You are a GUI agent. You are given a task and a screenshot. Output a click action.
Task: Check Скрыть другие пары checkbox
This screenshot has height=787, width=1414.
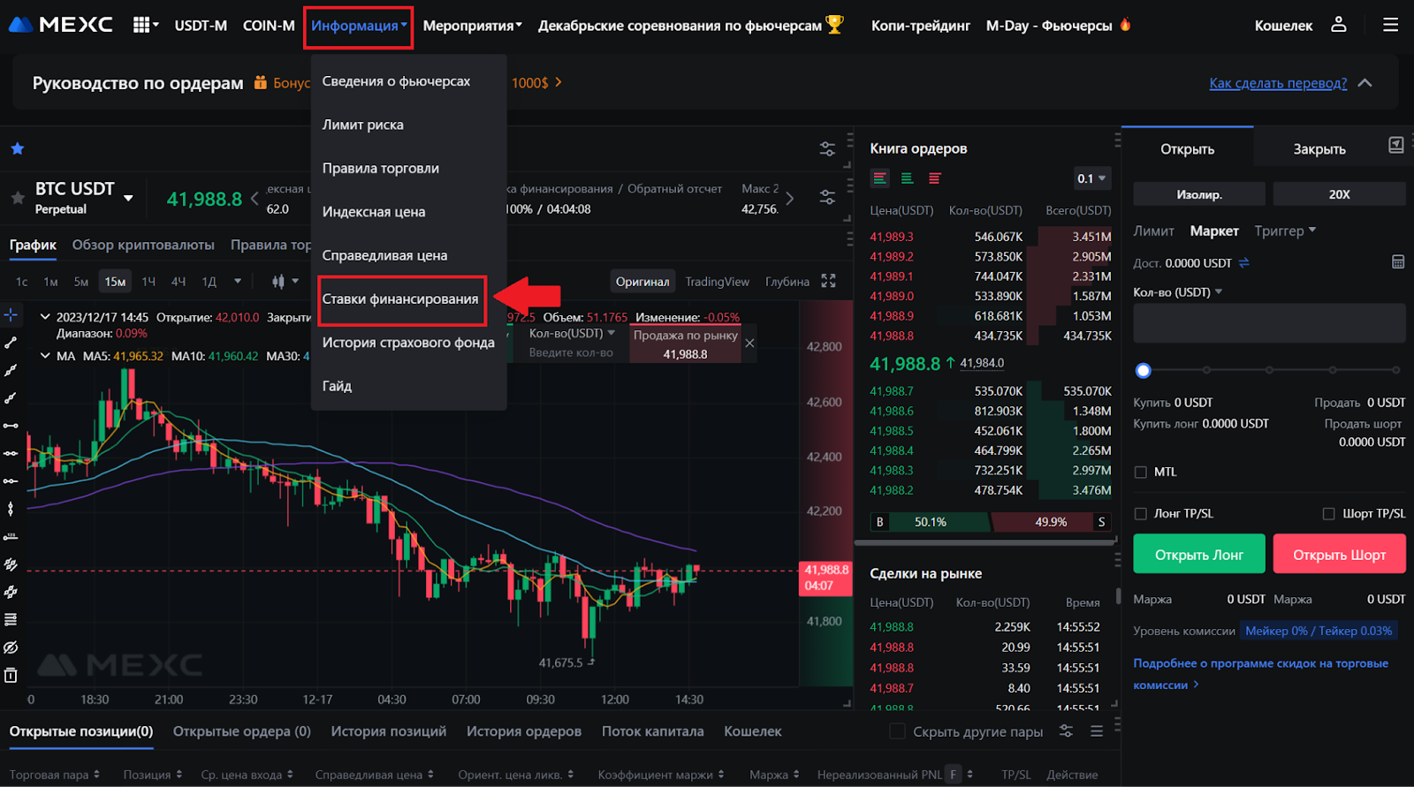tap(897, 731)
